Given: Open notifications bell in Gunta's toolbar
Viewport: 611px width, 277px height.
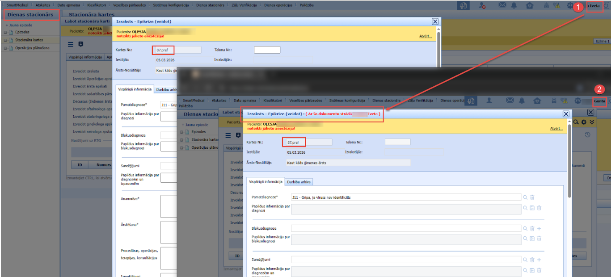Looking at the screenshot, I should (523, 101).
